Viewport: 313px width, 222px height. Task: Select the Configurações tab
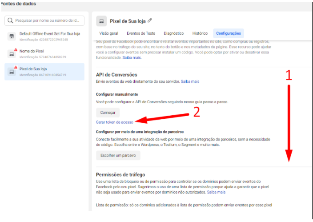(229, 33)
